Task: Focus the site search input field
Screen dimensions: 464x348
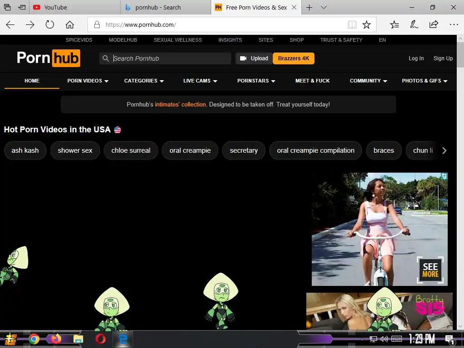Action: [x=165, y=58]
